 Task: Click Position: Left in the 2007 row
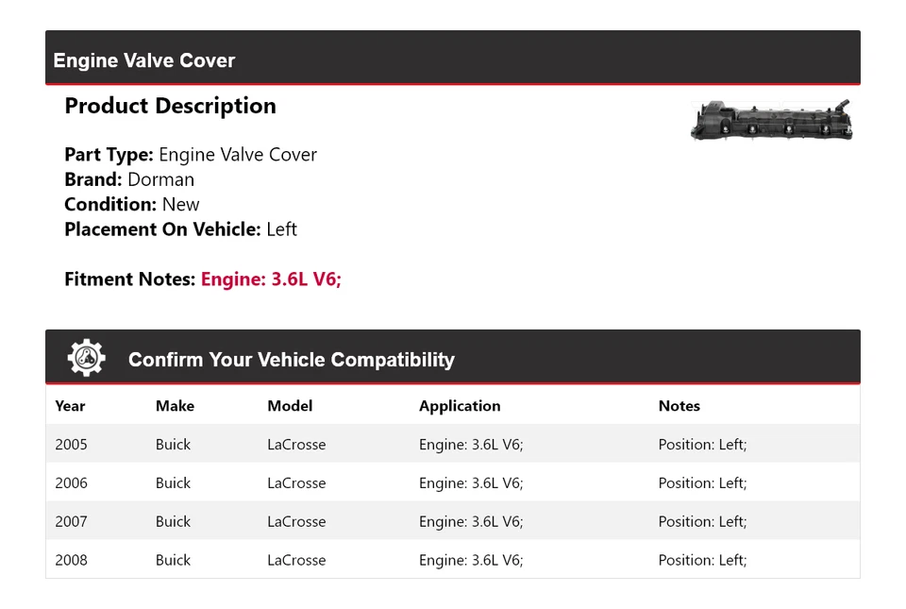702,520
